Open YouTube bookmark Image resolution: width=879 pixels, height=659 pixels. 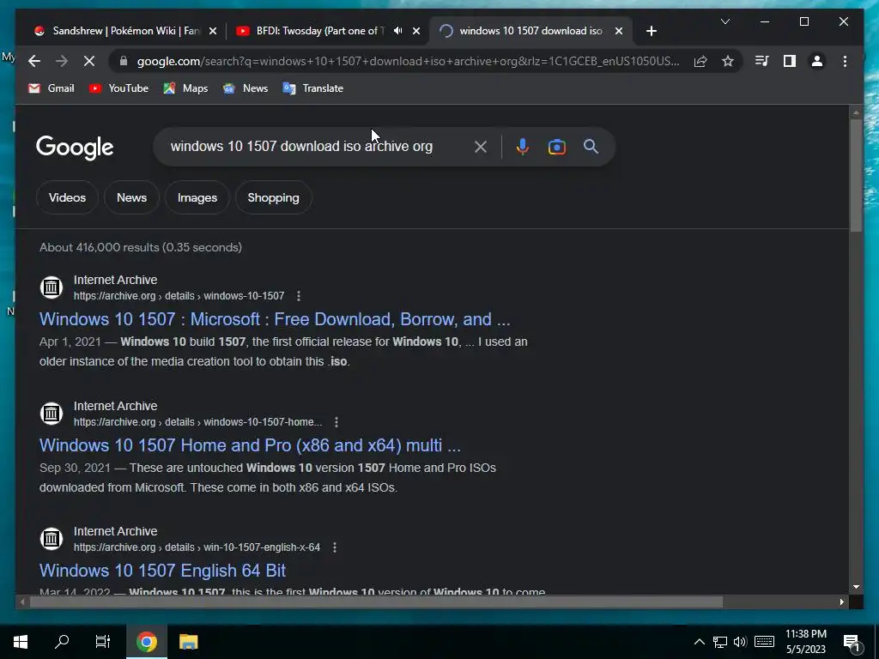[118, 88]
